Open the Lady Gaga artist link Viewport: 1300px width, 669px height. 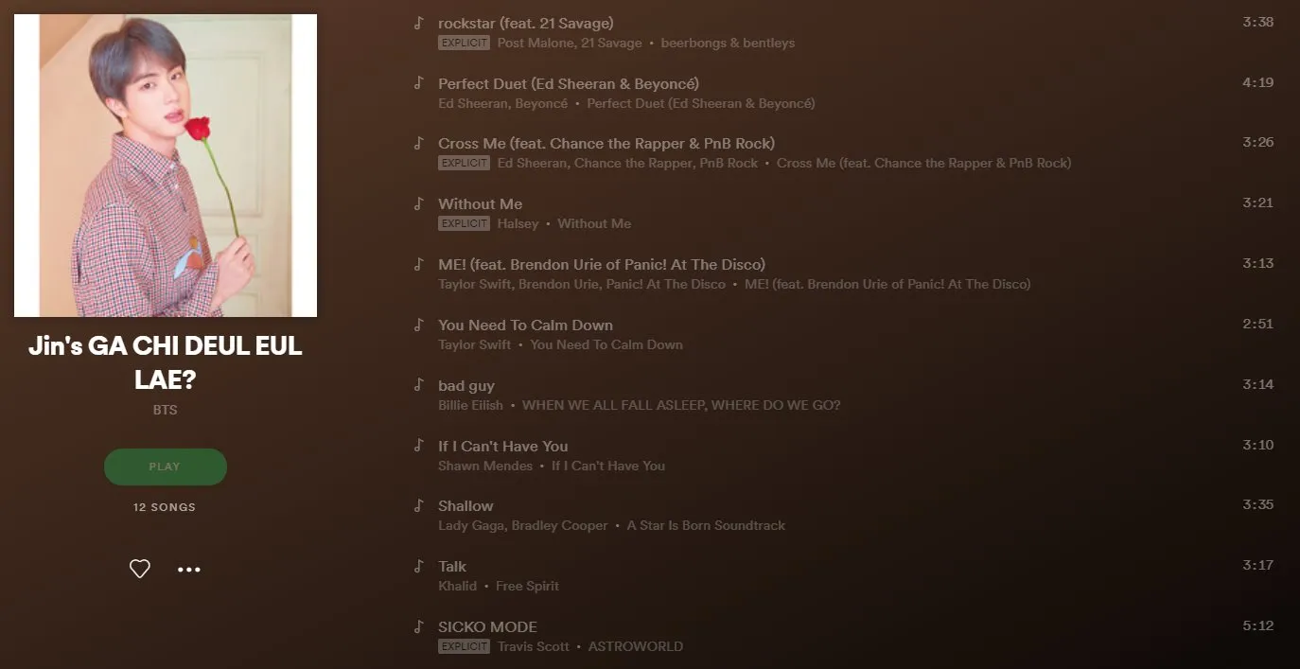coord(471,525)
